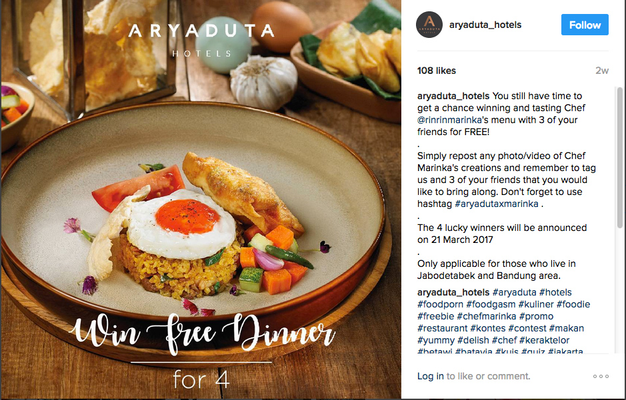View the 108 likes list
Screen dimensions: 626x400
437,71
